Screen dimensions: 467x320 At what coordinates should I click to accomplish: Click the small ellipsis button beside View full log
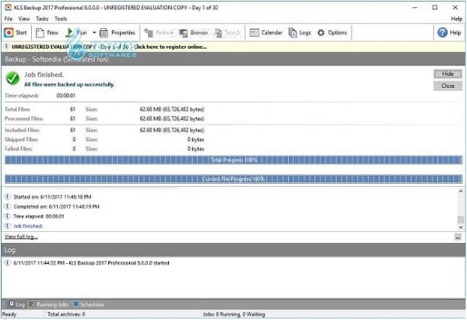click(x=458, y=237)
